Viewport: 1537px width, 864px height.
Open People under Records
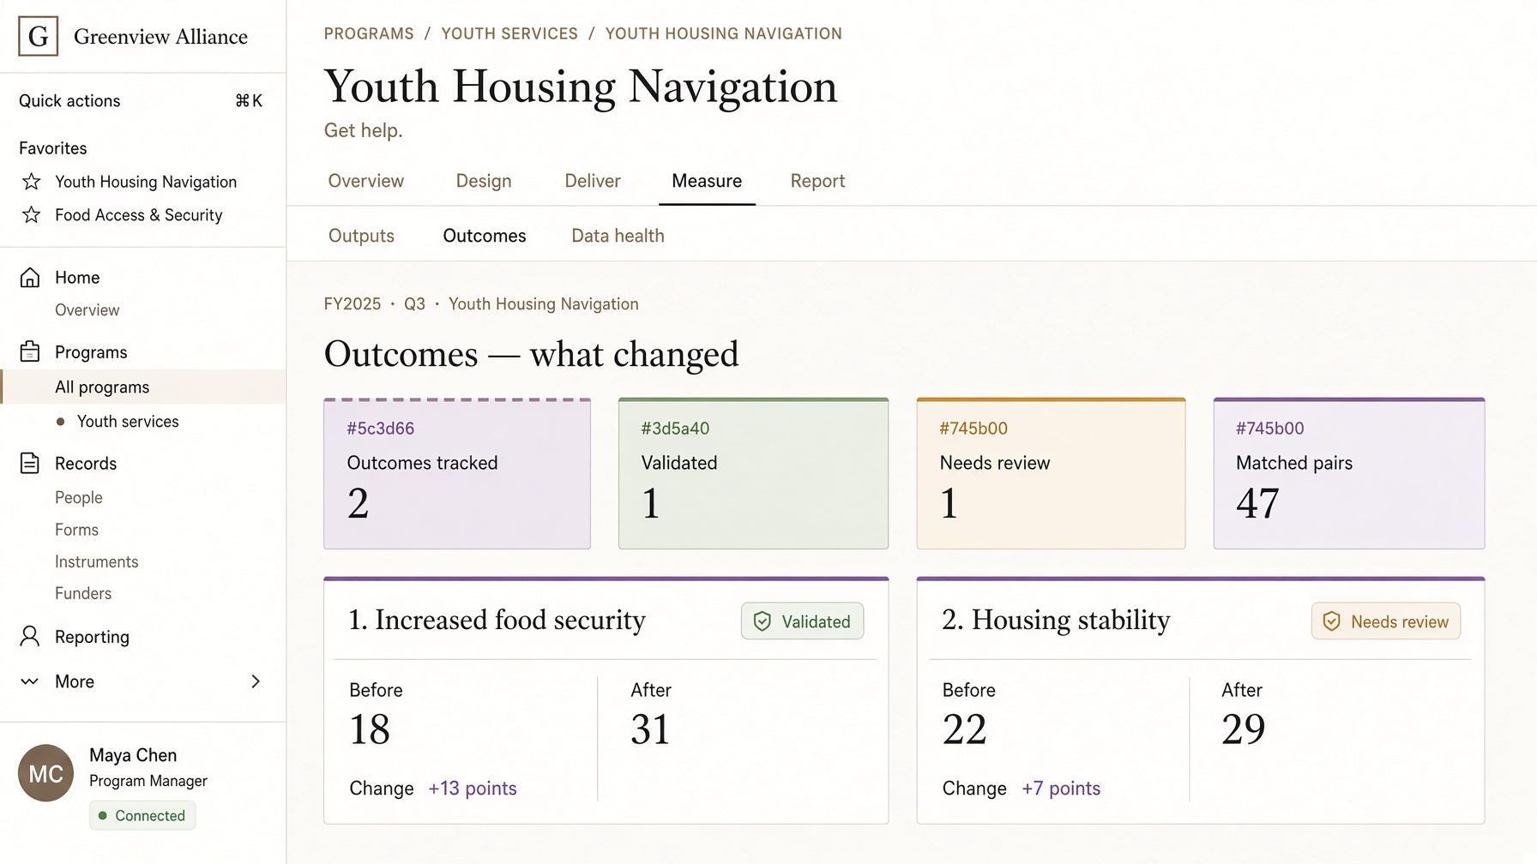coord(79,498)
